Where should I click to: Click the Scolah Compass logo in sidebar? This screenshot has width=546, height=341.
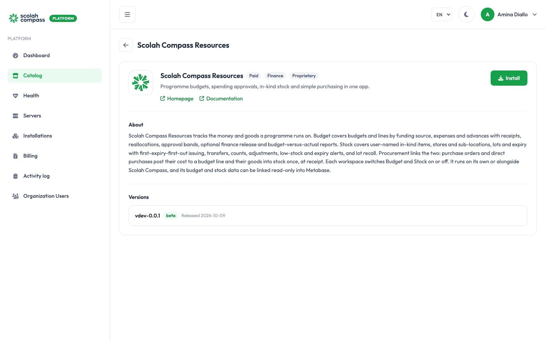pos(27,18)
